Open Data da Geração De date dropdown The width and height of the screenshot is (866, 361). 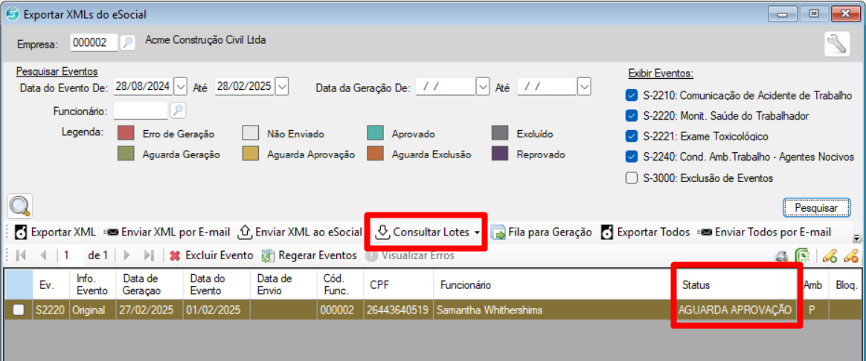(482, 87)
